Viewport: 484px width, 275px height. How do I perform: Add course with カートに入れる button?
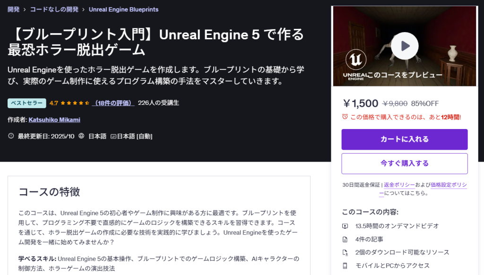click(405, 139)
